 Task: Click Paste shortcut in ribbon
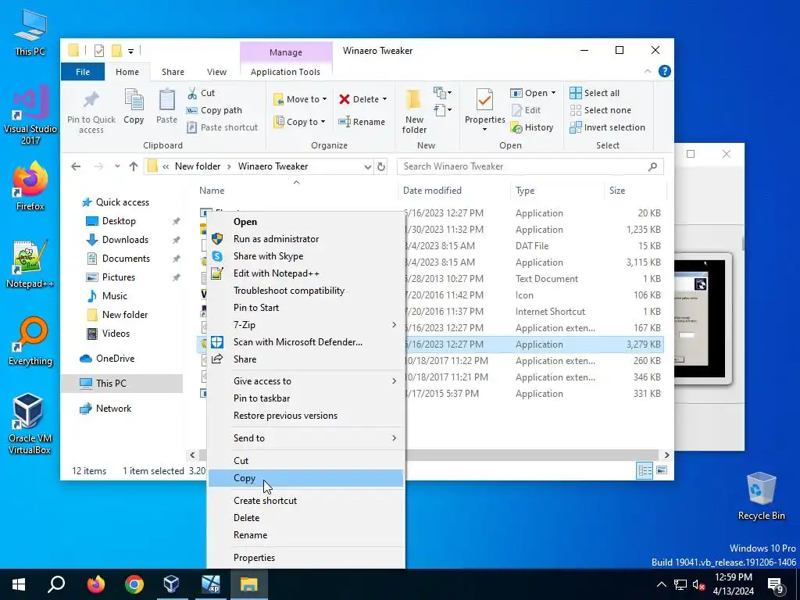click(x=223, y=127)
